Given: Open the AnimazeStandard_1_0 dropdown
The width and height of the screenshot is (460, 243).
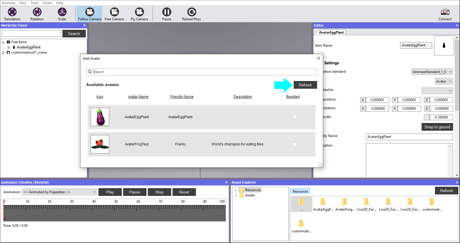Looking at the screenshot, I should coord(432,72).
